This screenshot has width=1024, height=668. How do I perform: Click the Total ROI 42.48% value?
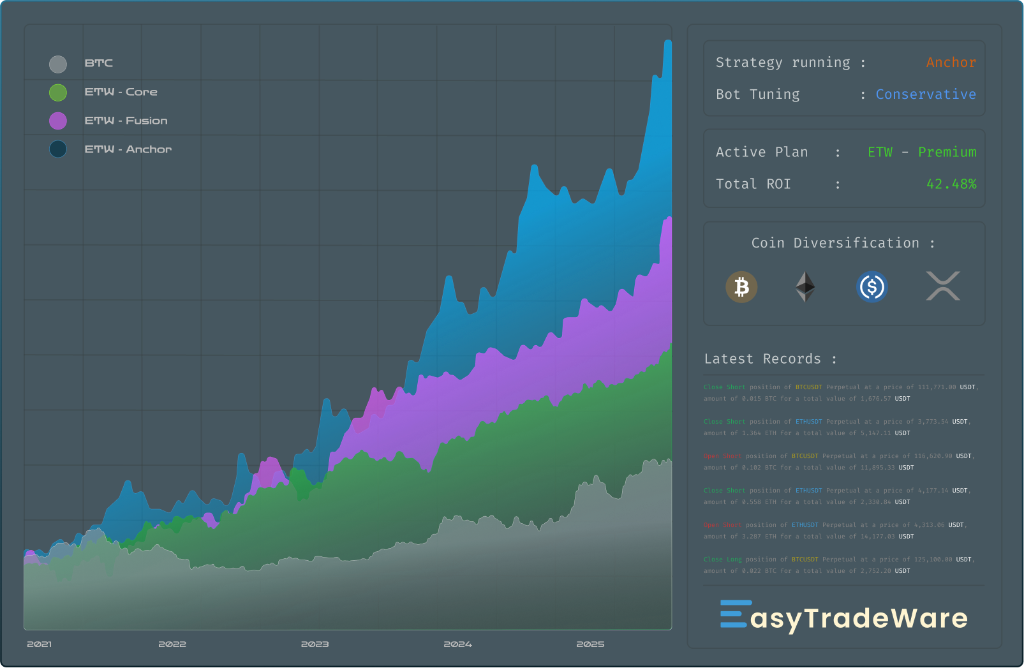click(952, 184)
